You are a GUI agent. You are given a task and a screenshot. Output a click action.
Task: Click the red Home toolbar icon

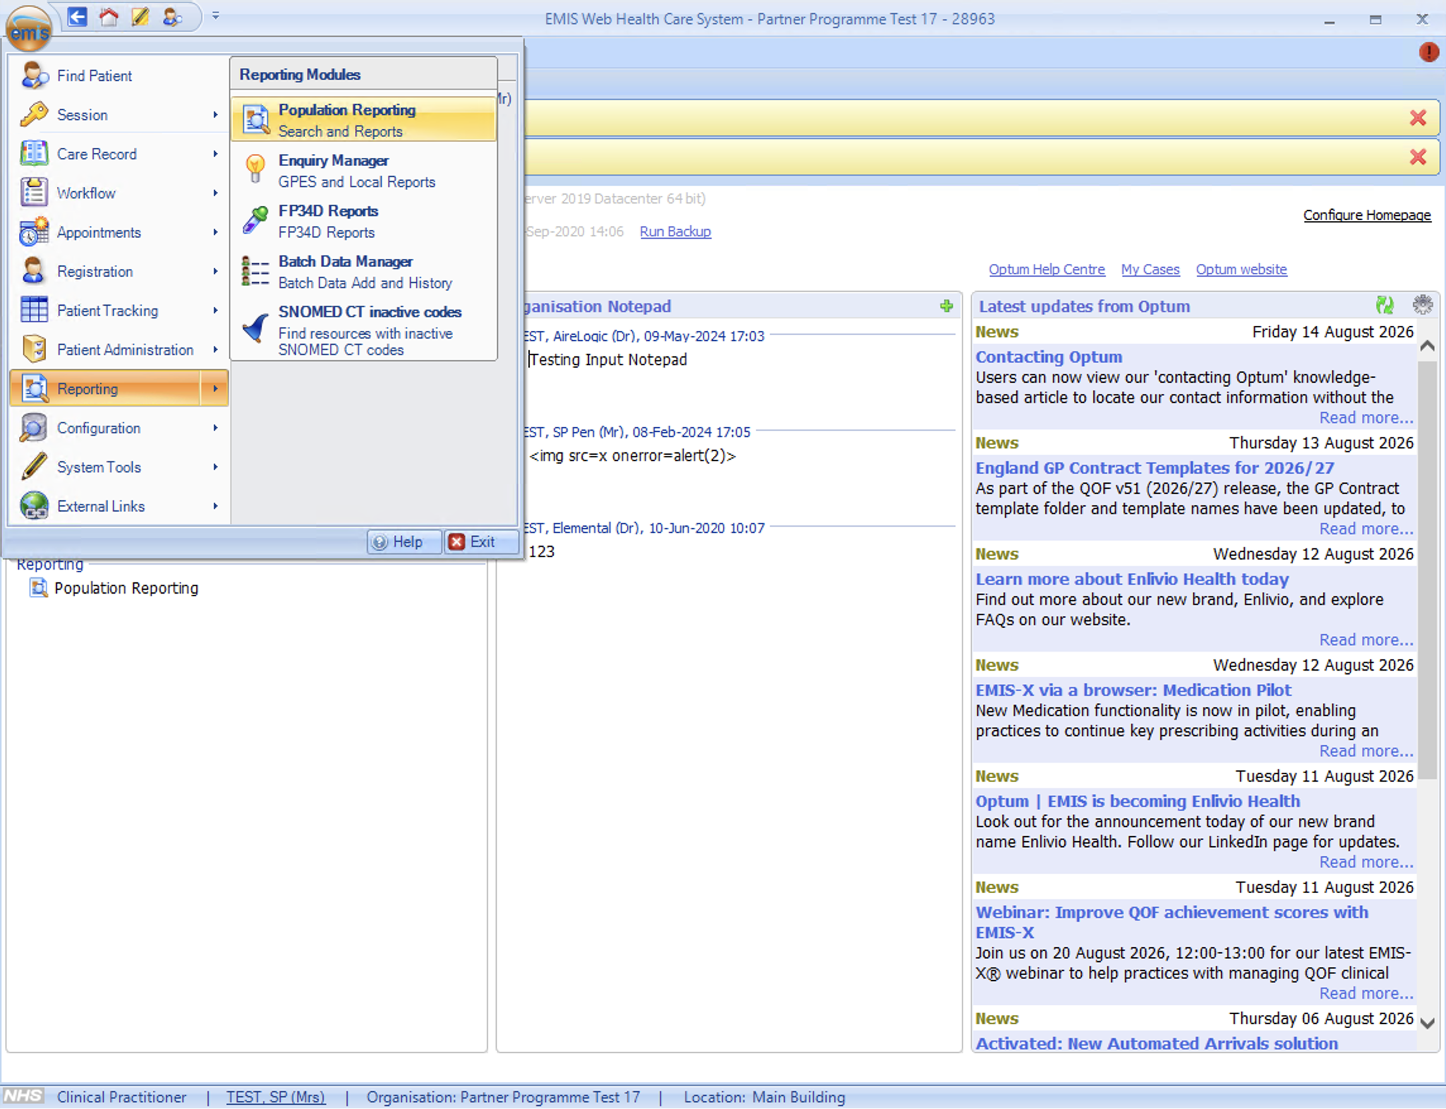coord(109,16)
